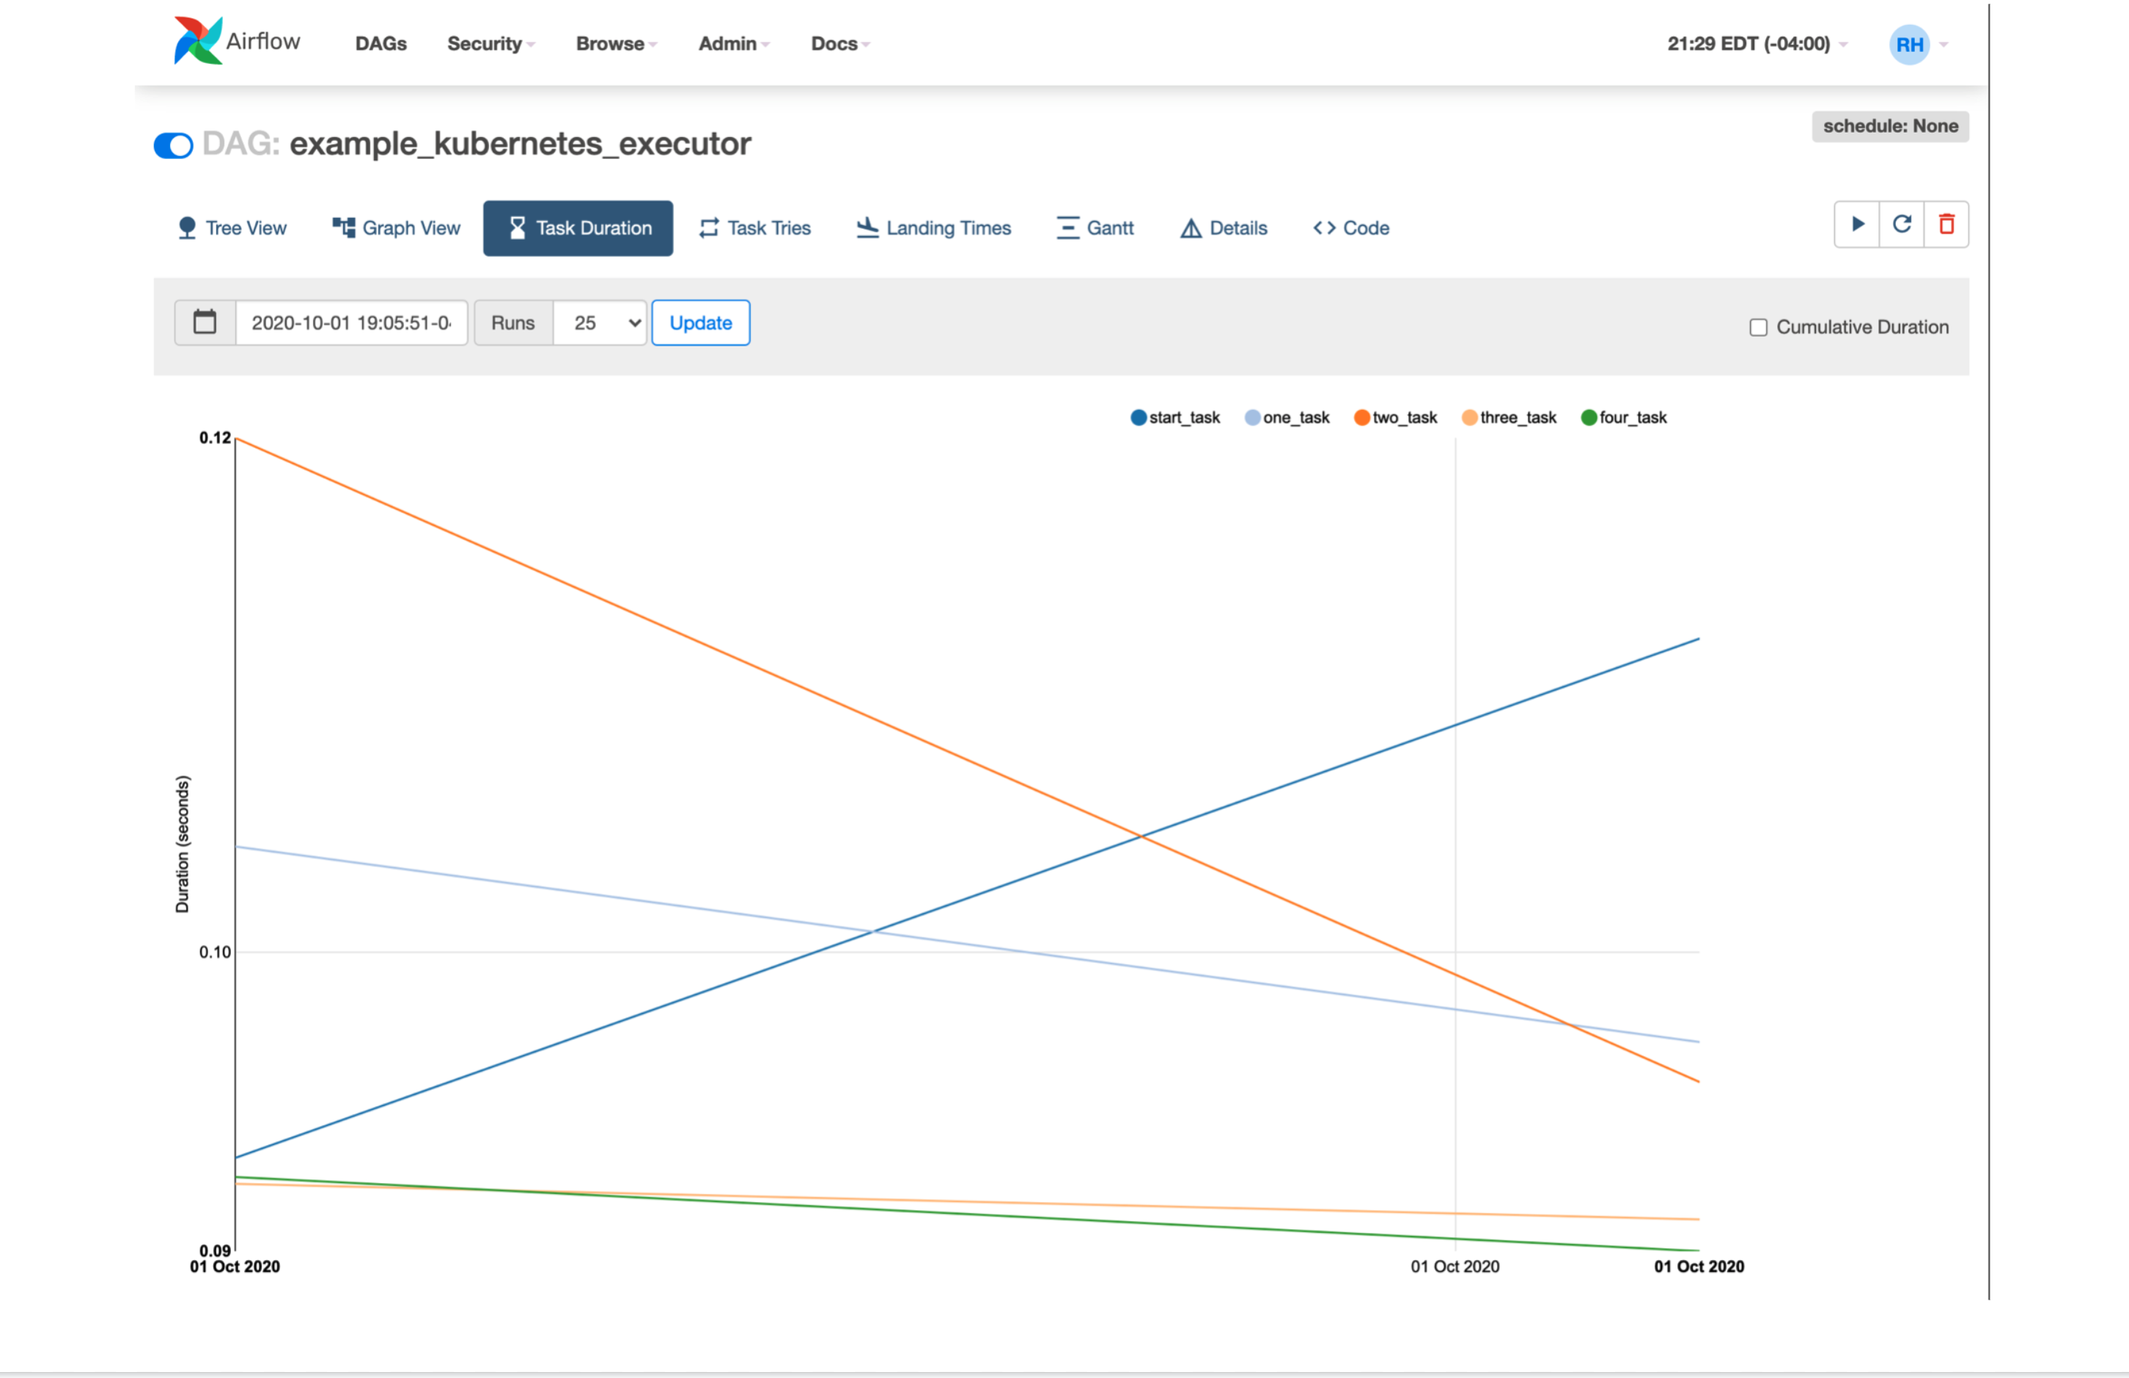Click the schedule: None badge
This screenshot has height=1378, width=2129.
tap(1890, 126)
